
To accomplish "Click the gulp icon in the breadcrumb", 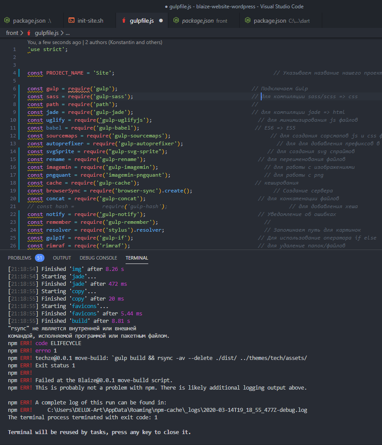I will tap(29, 33).
